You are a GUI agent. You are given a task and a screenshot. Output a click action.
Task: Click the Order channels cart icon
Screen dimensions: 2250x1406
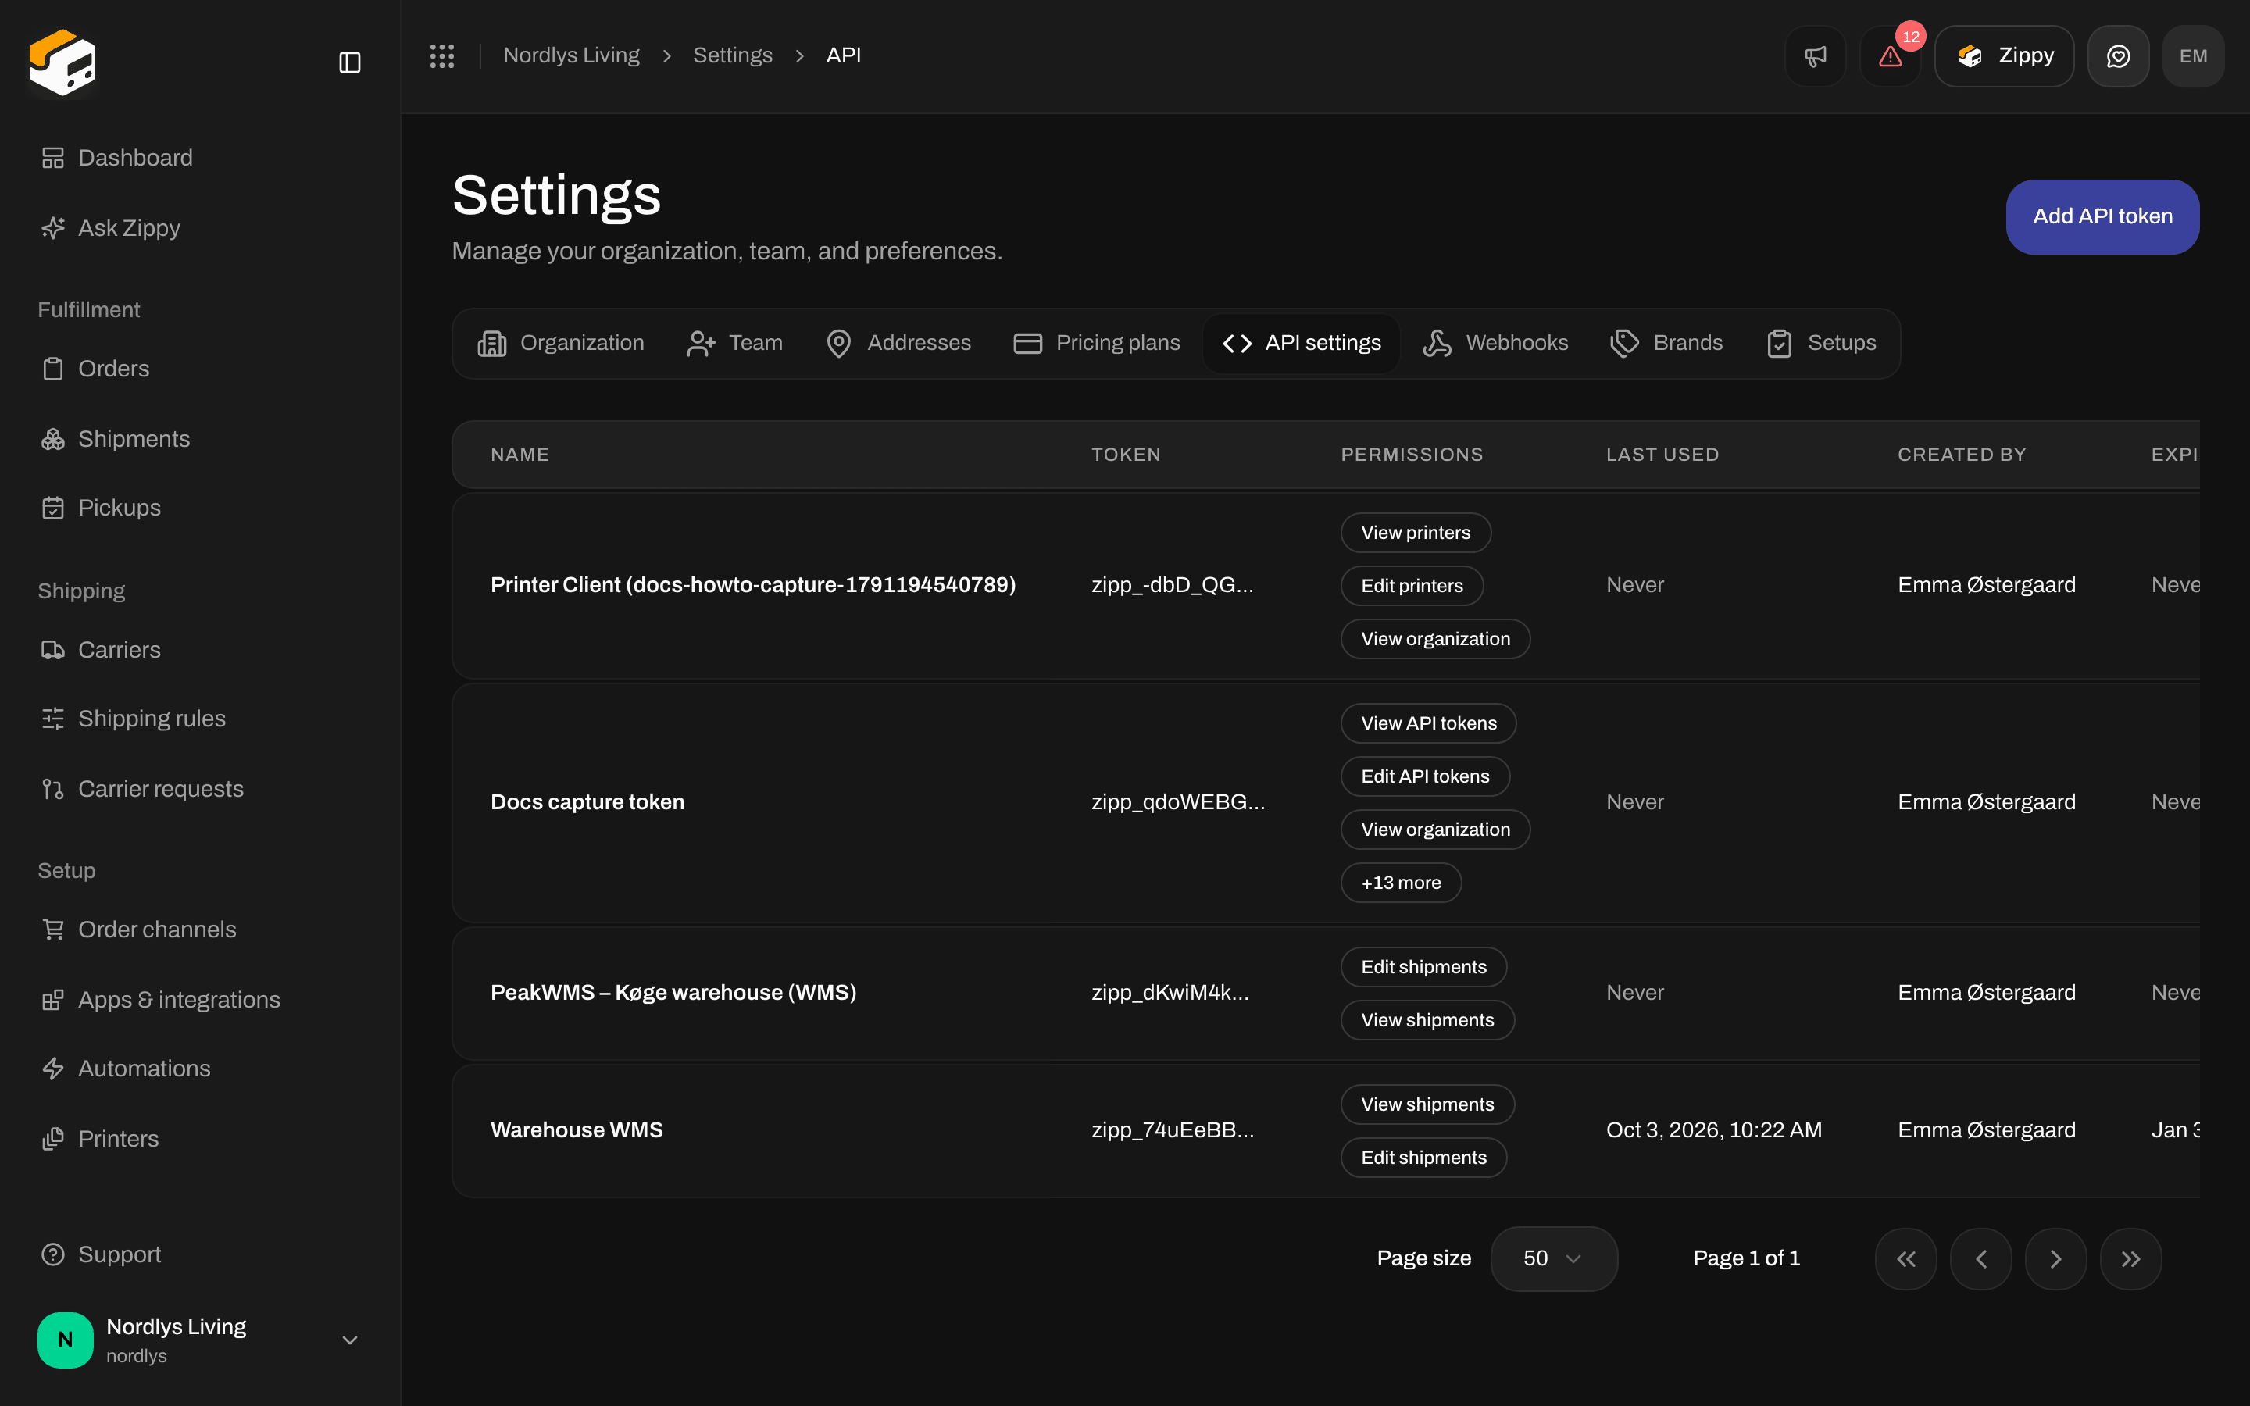(x=53, y=930)
